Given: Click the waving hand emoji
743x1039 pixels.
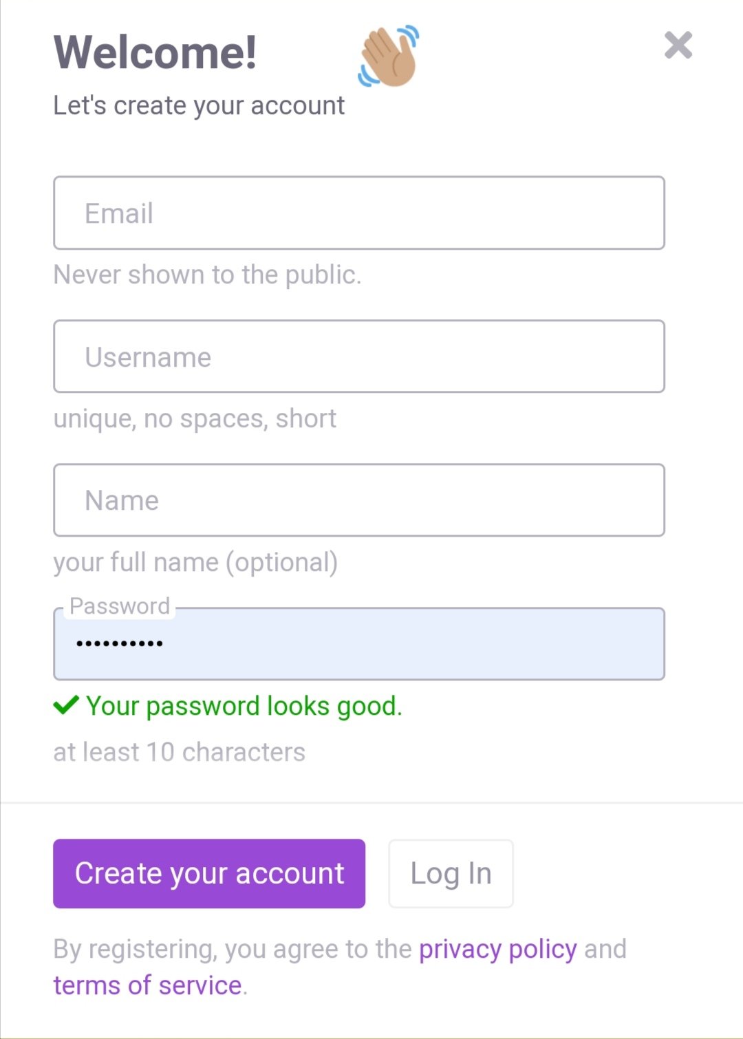Looking at the screenshot, I should point(389,56).
